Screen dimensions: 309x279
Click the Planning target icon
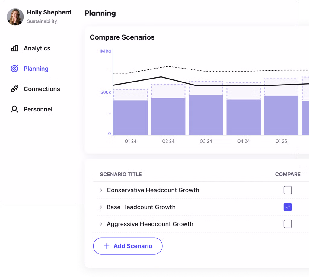pyautogui.click(x=14, y=69)
